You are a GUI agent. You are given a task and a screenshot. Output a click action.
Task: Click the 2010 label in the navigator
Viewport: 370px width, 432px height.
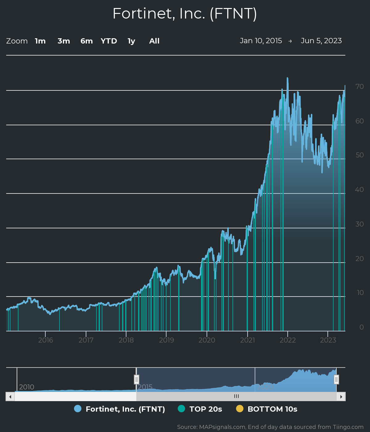pos(27,387)
